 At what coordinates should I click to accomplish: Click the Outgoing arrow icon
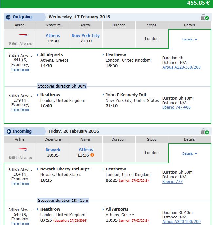tap(8, 17)
